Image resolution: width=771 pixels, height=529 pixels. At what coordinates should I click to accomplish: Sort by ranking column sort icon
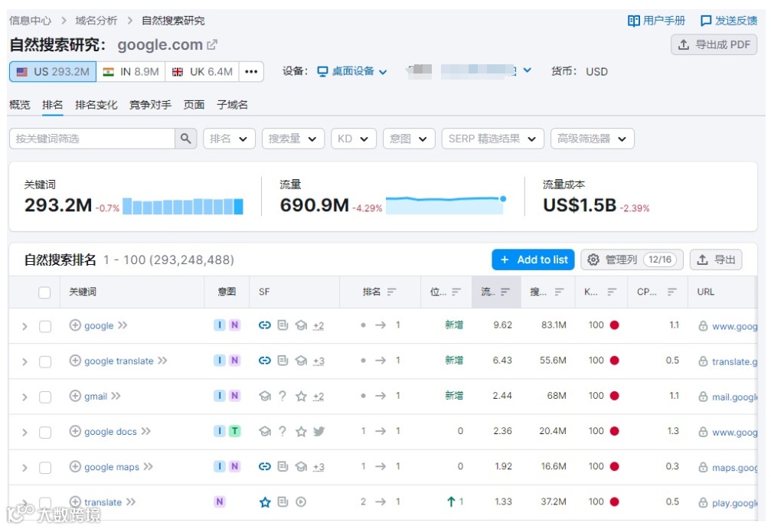391,292
